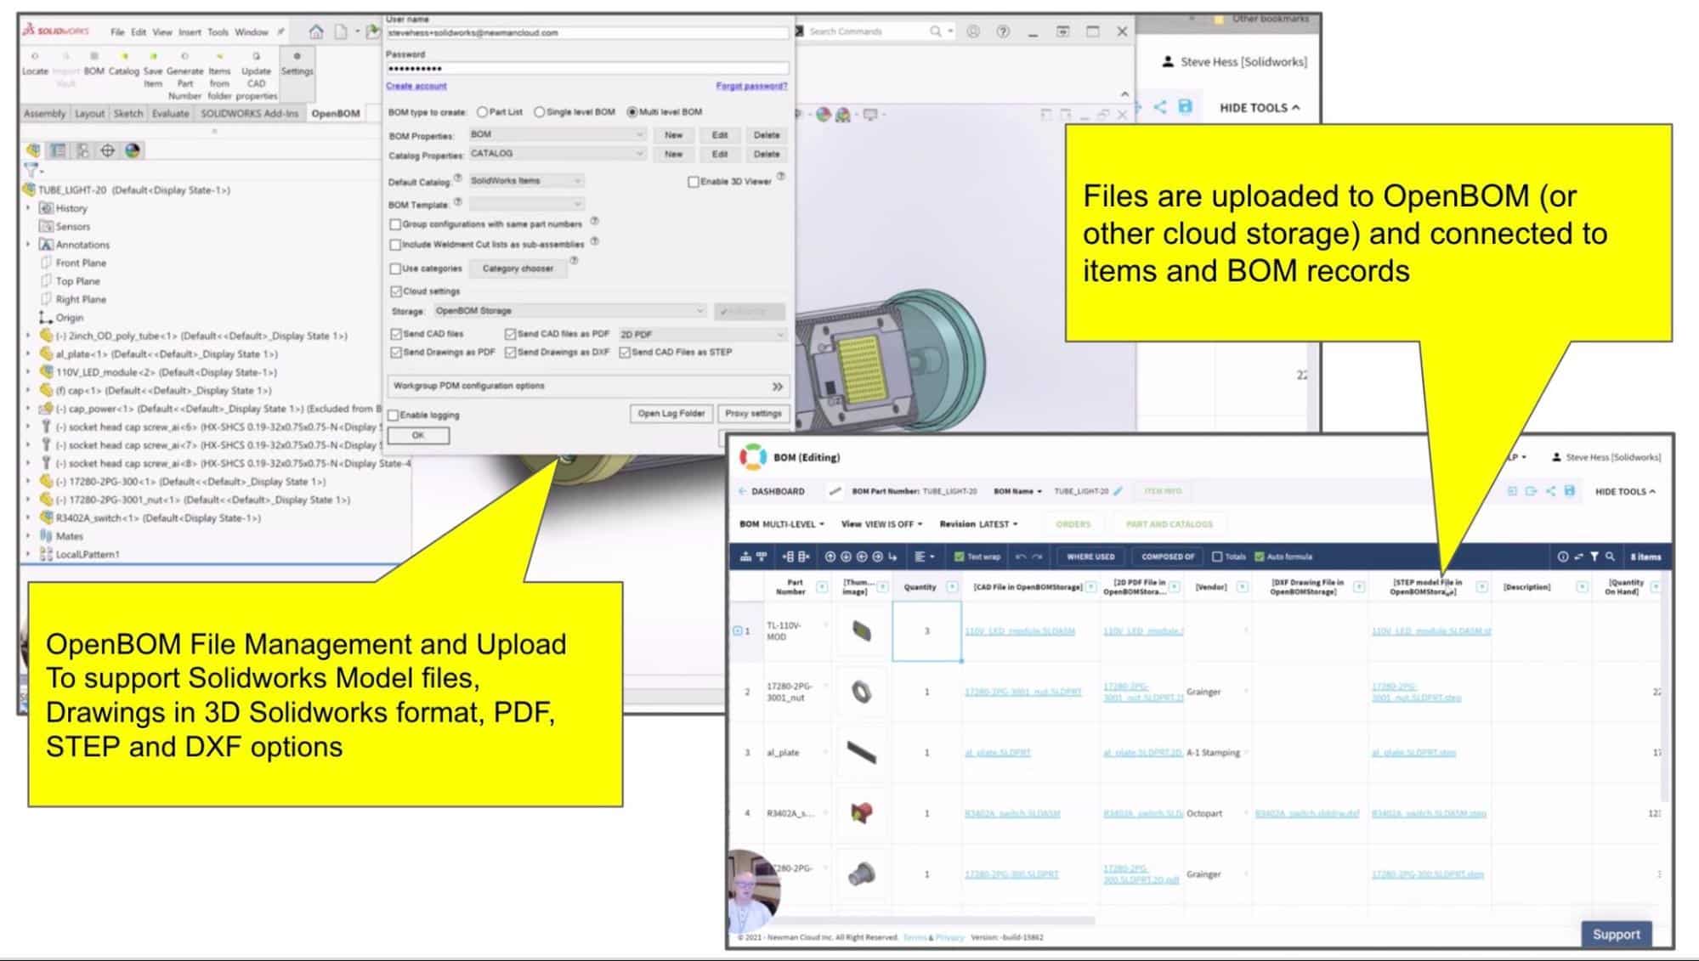Click the undo arrow in BOM toolbar

pyautogui.click(x=1020, y=557)
